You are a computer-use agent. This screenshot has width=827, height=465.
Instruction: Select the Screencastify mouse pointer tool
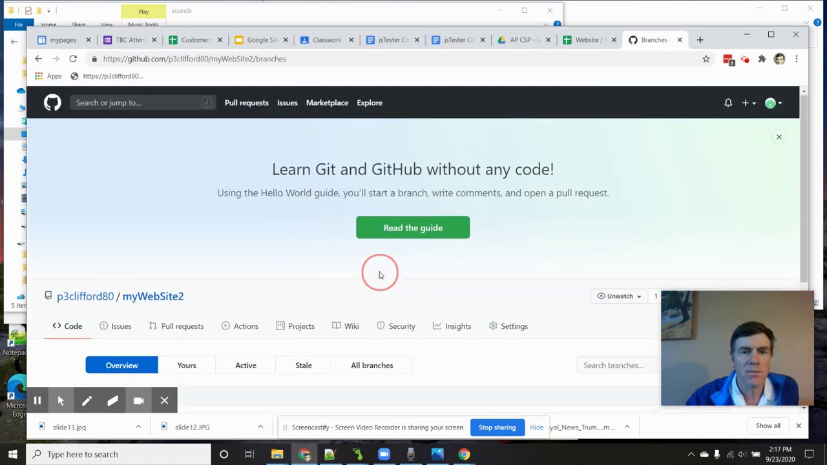click(x=61, y=401)
